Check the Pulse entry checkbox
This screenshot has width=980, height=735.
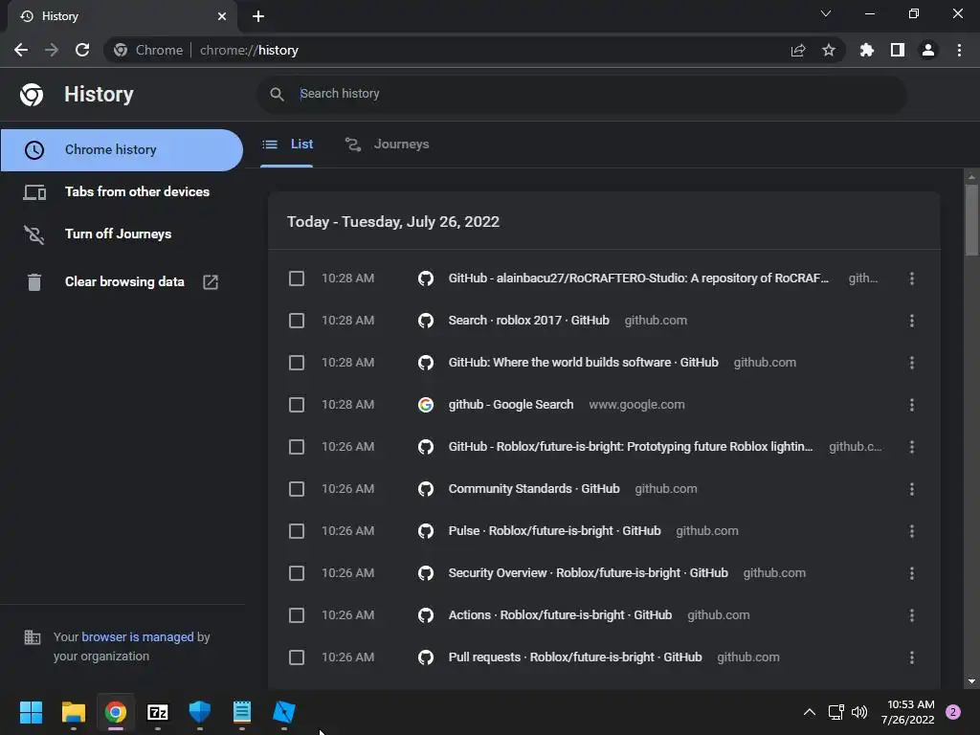(297, 531)
